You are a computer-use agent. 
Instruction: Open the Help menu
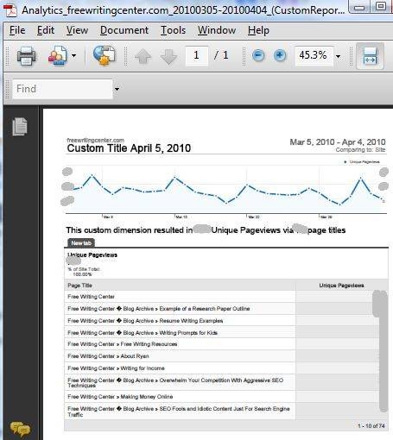pos(258,30)
